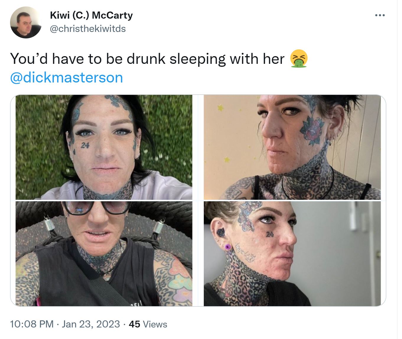Click the purple ear plug in gray-wall photo
Screen dimensions: 402x339
coord(227,246)
